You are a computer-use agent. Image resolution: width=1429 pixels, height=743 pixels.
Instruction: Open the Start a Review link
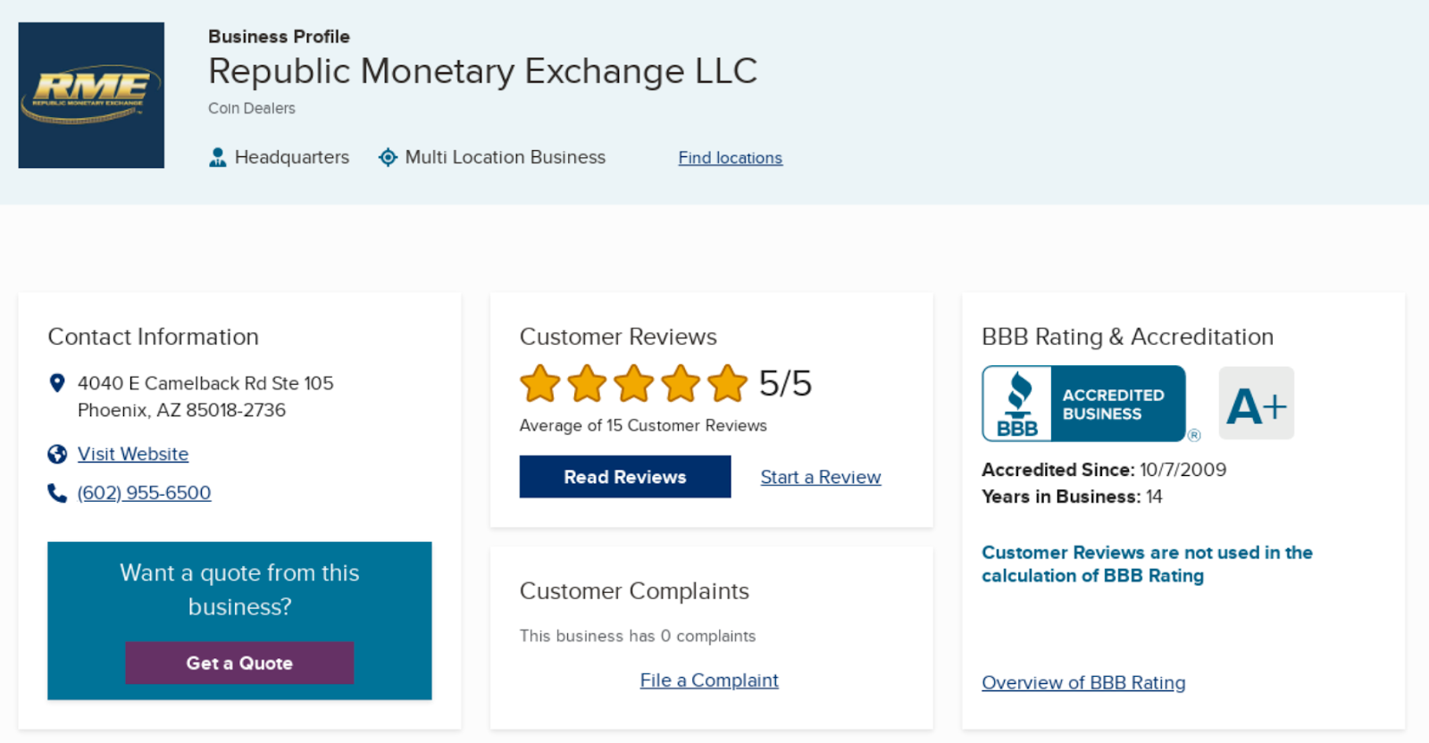tap(820, 477)
